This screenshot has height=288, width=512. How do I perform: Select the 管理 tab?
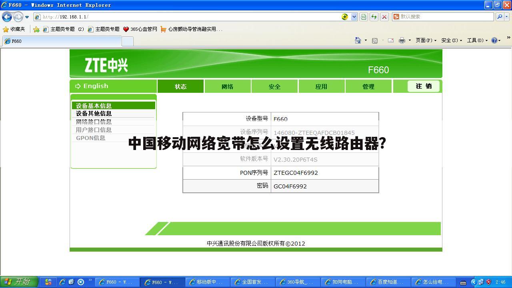pos(368,86)
